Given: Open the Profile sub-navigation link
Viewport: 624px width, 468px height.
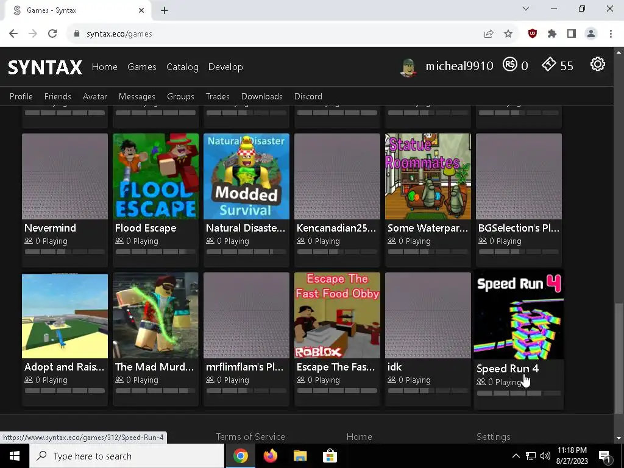Looking at the screenshot, I should 21,96.
